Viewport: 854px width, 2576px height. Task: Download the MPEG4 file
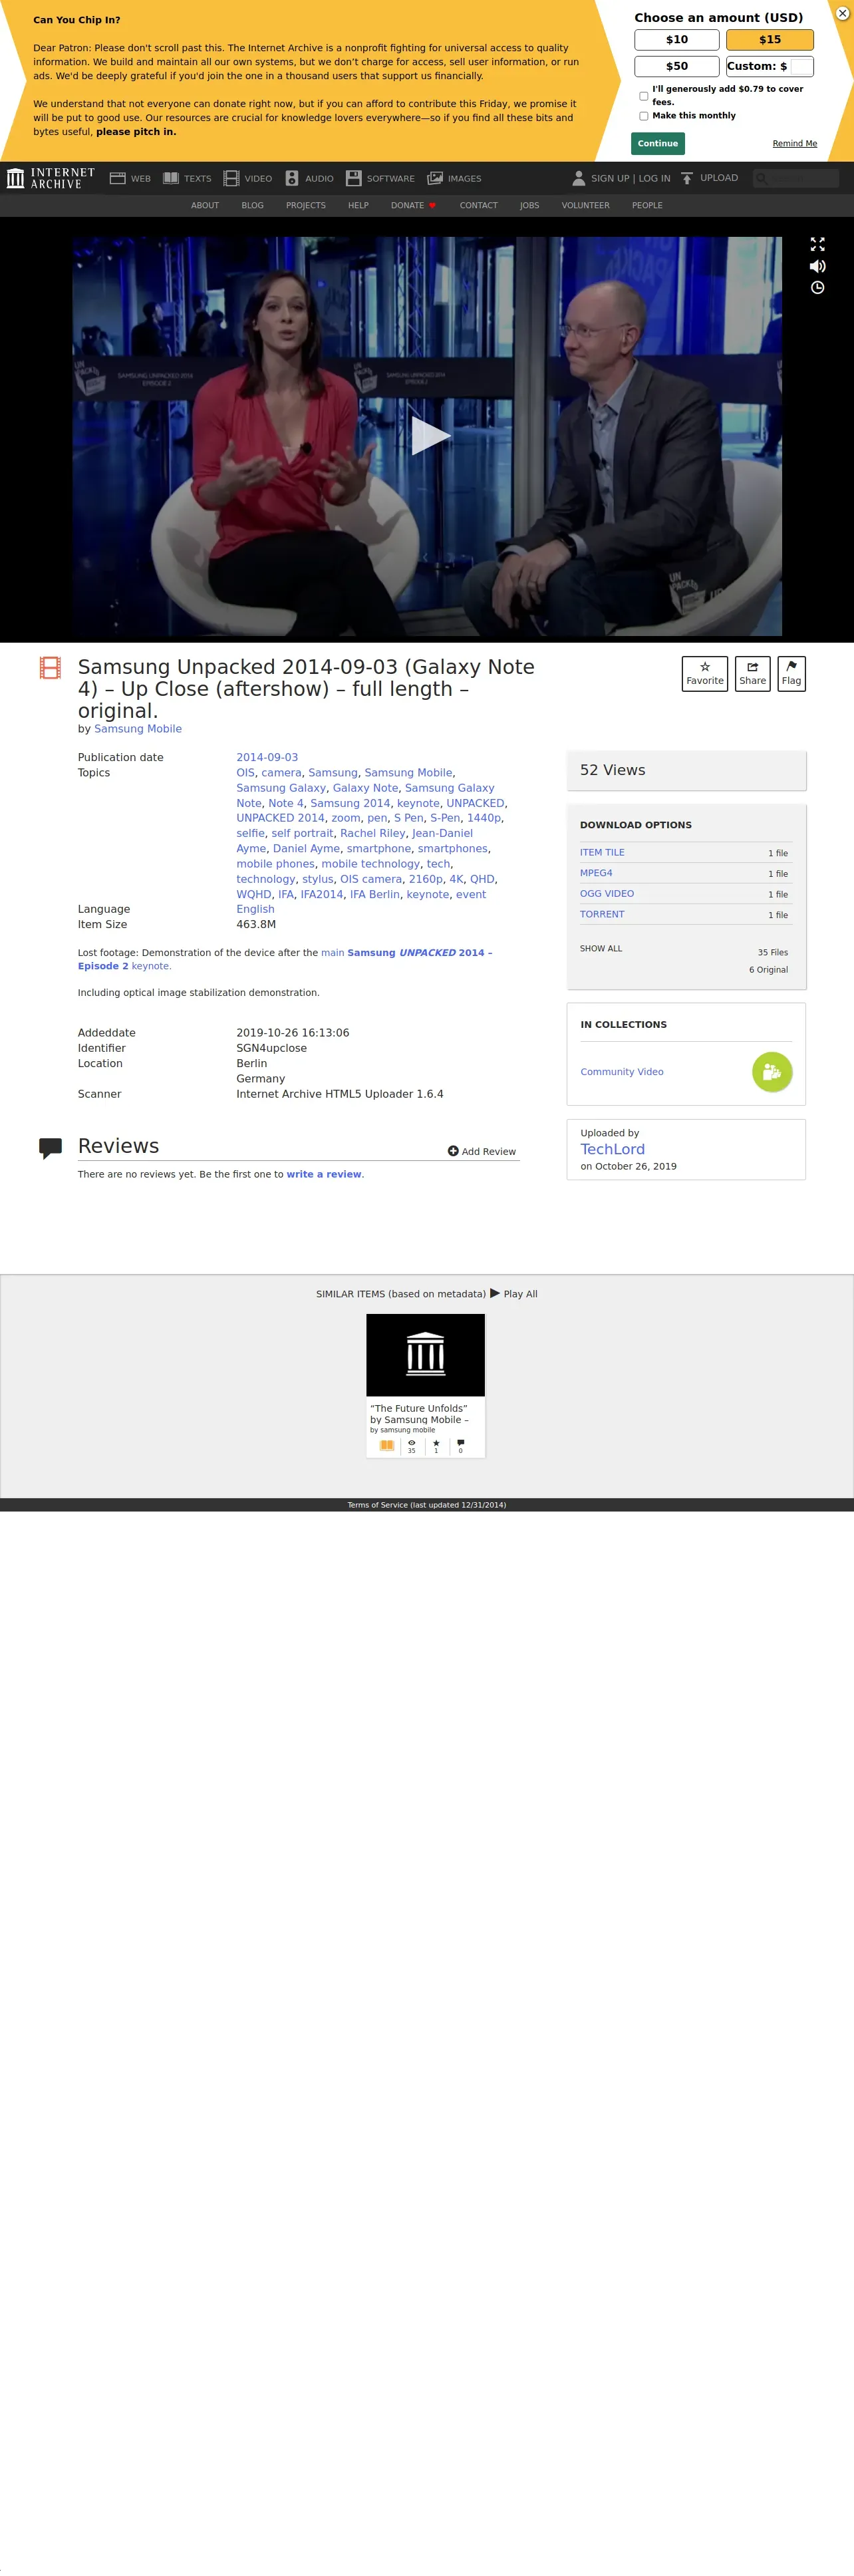click(x=596, y=874)
